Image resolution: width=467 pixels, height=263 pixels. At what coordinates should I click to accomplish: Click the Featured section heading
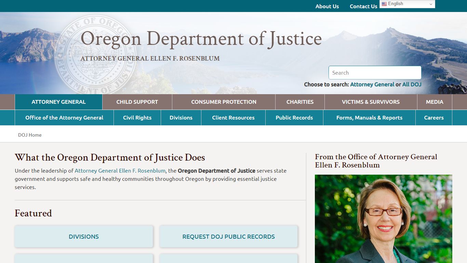point(33,213)
